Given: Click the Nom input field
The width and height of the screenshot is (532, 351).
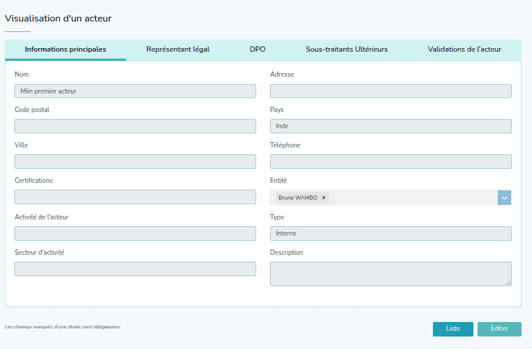Looking at the screenshot, I should [135, 91].
